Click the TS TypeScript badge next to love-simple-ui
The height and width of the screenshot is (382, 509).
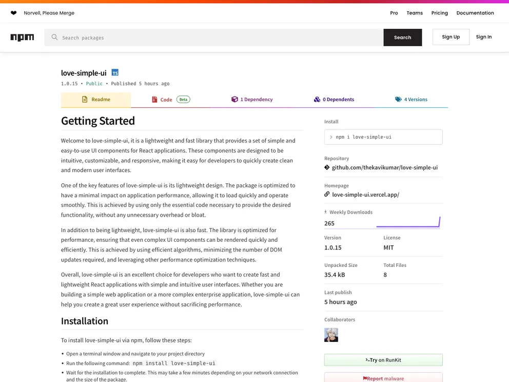click(x=115, y=72)
